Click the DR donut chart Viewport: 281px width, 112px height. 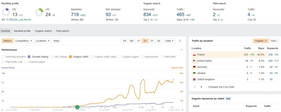[6, 12]
